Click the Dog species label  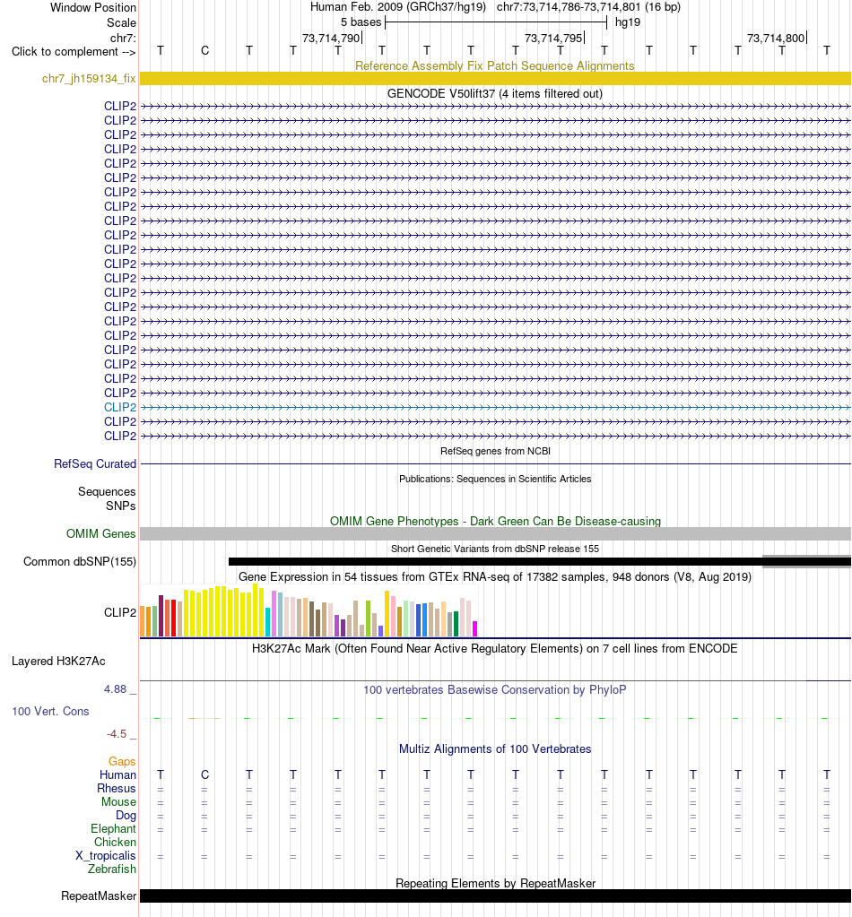click(x=126, y=815)
